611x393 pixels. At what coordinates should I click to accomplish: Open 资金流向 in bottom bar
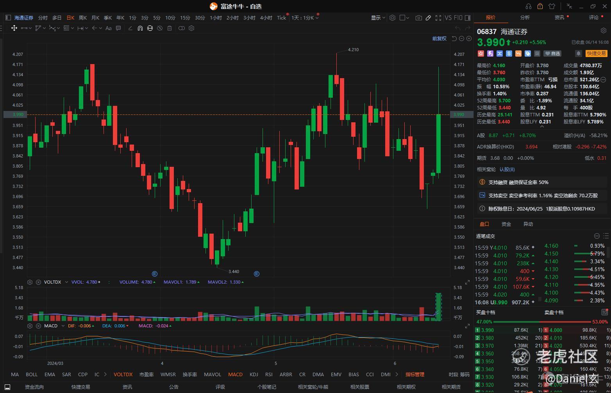click(34, 387)
